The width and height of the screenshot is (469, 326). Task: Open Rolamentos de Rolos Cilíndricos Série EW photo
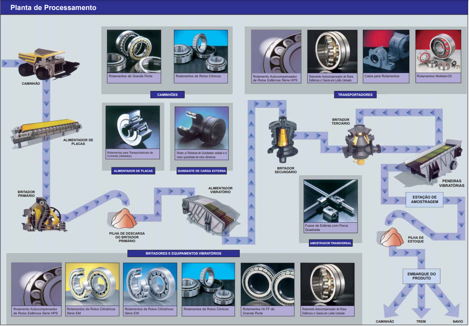(x=150, y=284)
